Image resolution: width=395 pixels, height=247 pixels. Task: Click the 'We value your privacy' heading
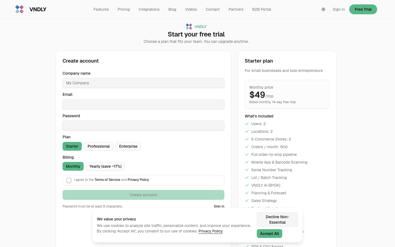click(x=116, y=219)
